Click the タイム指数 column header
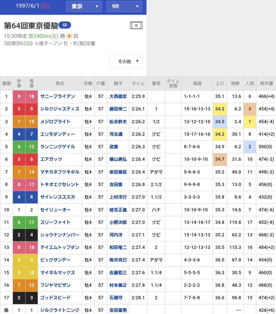 click(x=173, y=83)
